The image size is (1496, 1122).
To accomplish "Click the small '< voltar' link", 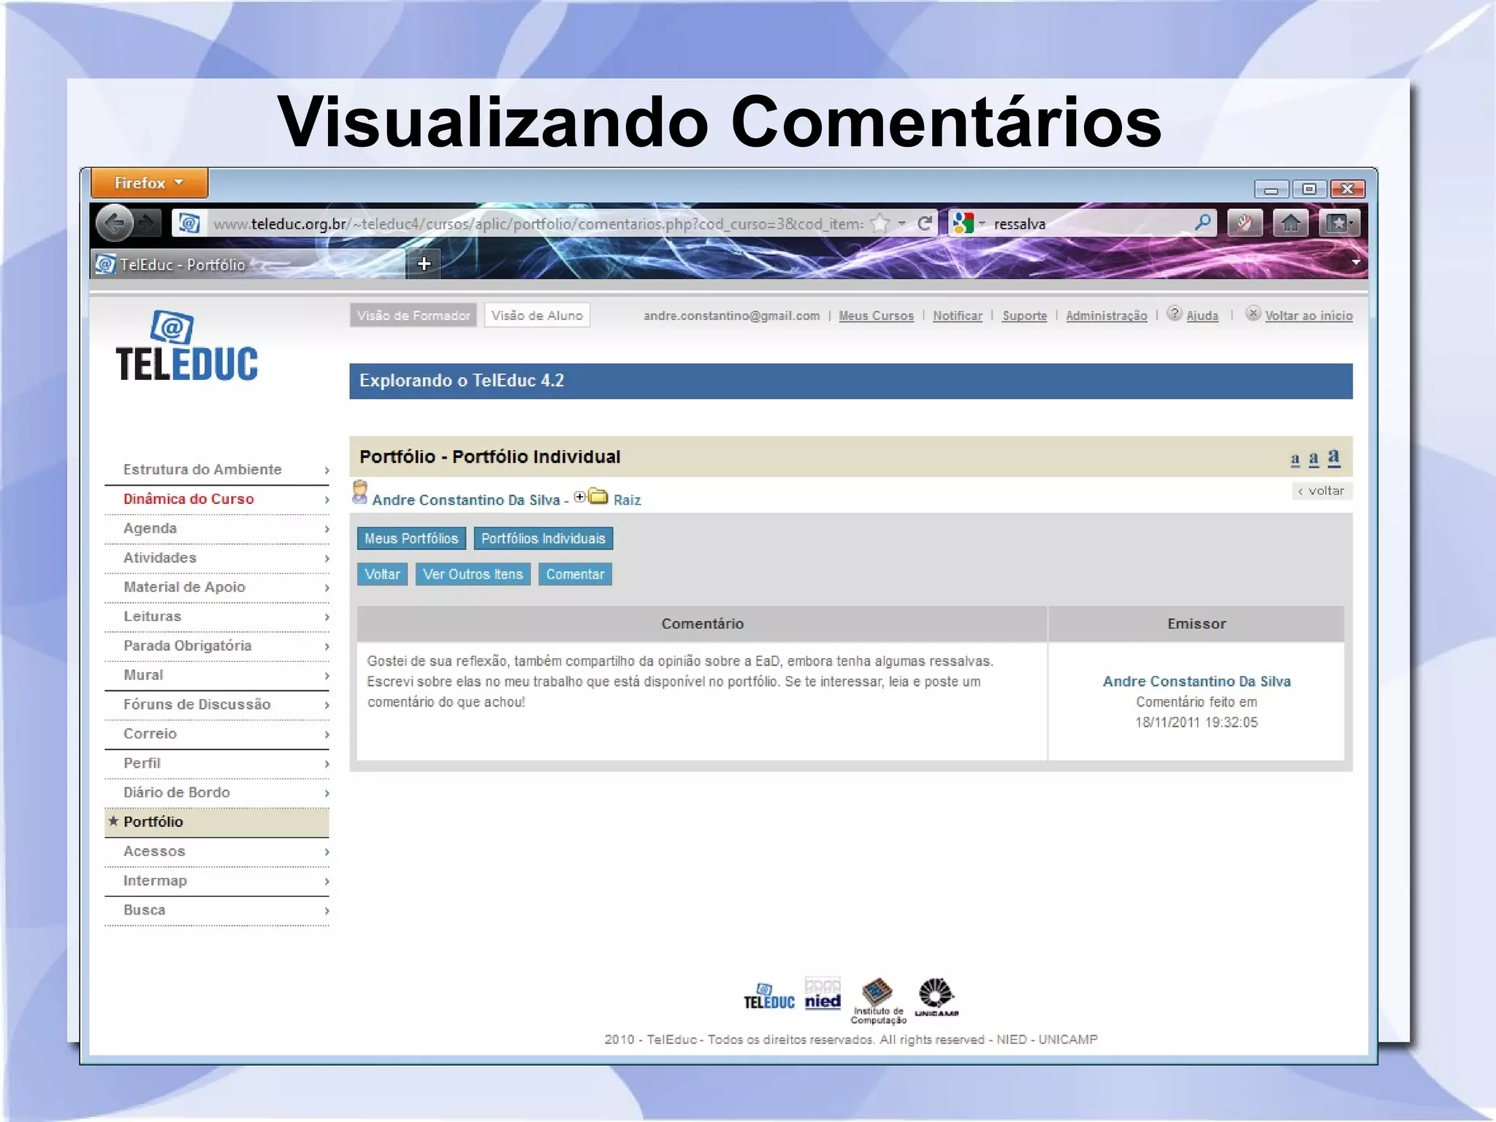I will click(x=1322, y=491).
